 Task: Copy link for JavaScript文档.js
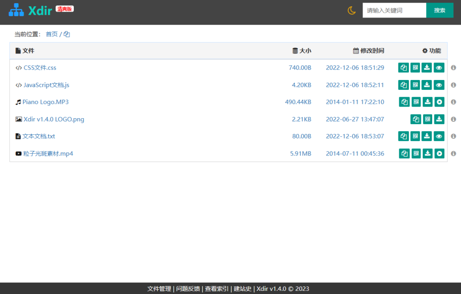click(x=403, y=85)
